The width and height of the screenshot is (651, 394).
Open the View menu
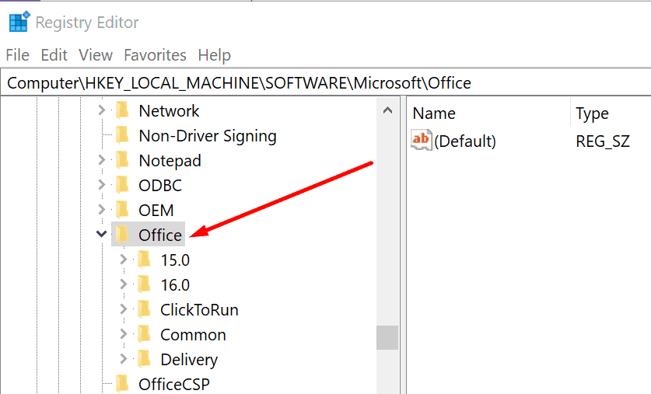pos(96,55)
